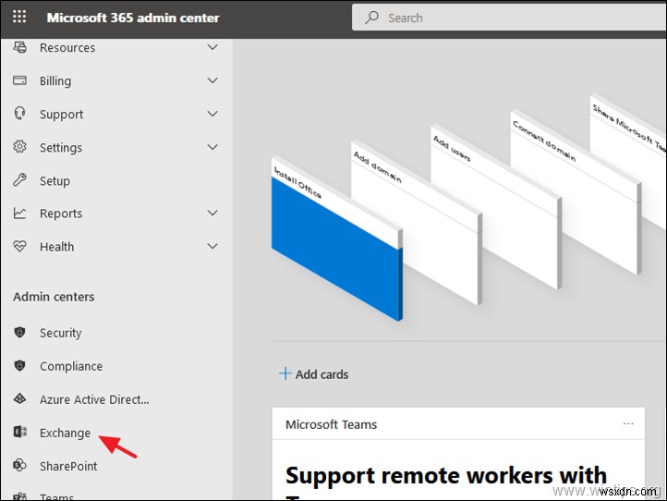Open the SharePoint admin center
Screen dimensions: 667x501
[67, 466]
